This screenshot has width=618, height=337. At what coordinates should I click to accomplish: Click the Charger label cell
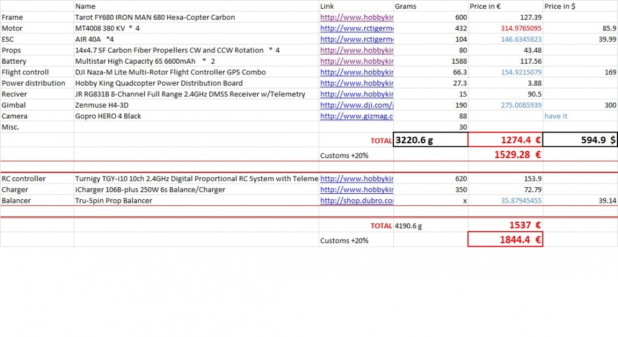pos(37,190)
